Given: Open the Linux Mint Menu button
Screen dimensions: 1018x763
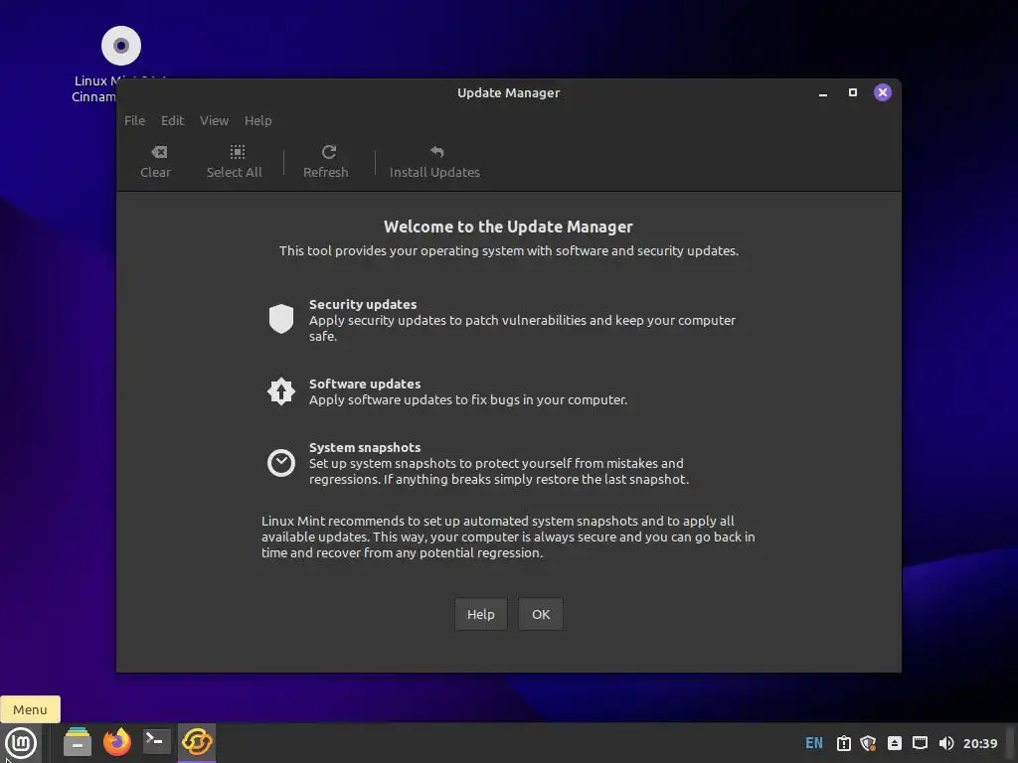Looking at the screenshot, I should pyautogui.click(x=21, y=743).
